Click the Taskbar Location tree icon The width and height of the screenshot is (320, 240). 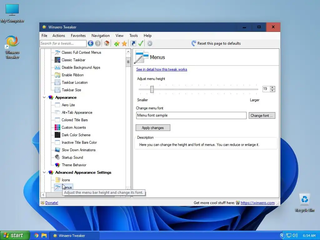point(57,82)
